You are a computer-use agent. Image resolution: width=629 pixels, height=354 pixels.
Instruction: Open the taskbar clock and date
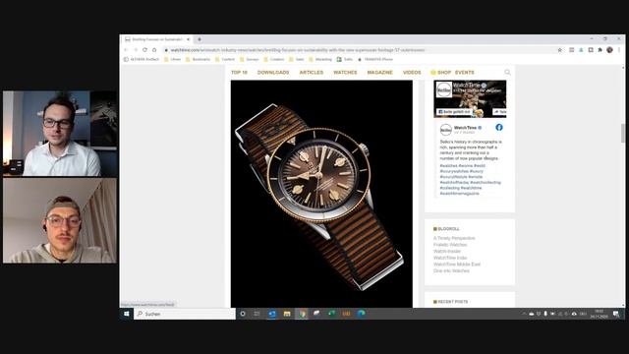click(599, 314)
